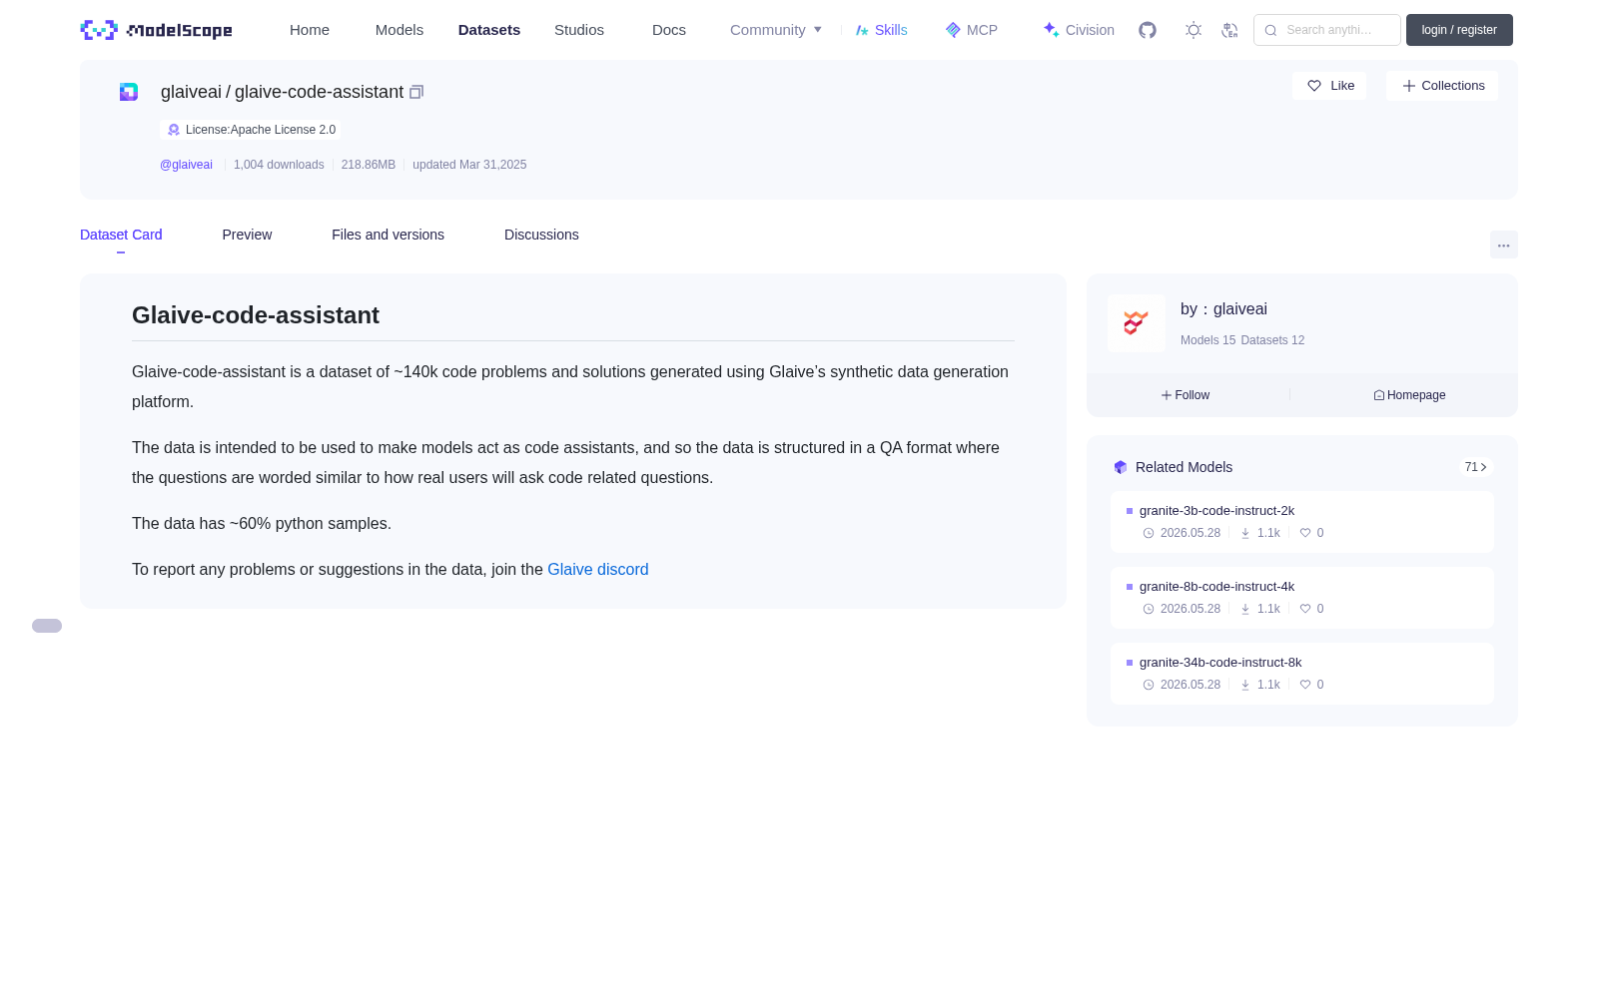This screenshot has height=998, width=1598.
Task: Click the Related Models cube icon
Action: pyautogui.click(x=1121, y=467)
